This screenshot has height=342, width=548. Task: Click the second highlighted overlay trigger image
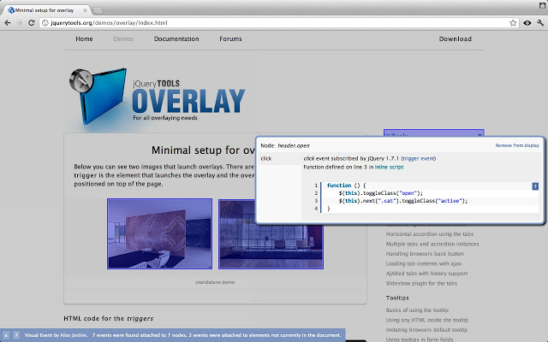(271, 246)
